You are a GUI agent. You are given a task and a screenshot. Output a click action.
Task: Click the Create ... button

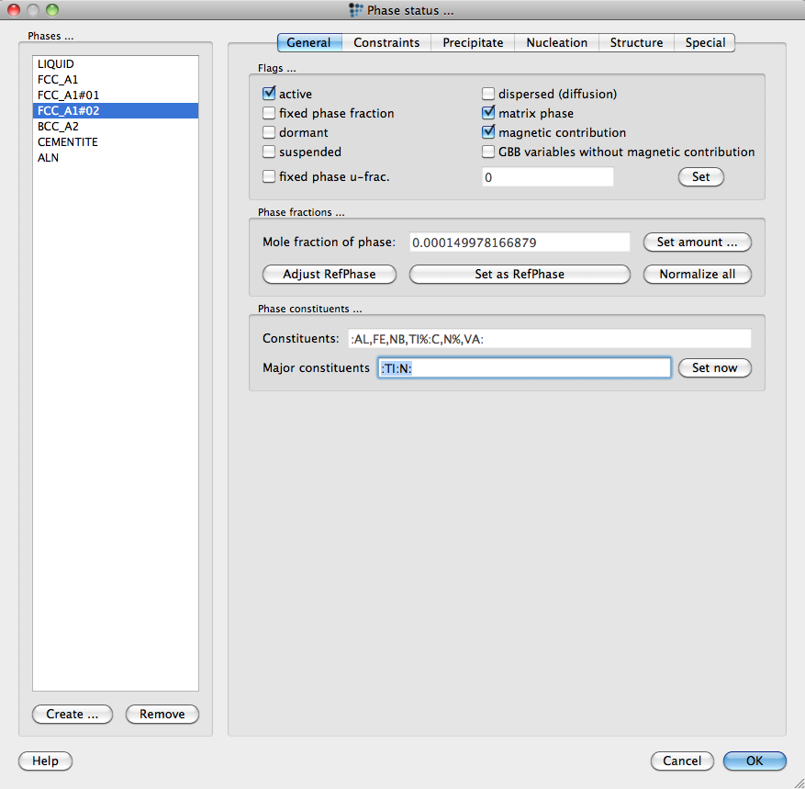(72, 714)
